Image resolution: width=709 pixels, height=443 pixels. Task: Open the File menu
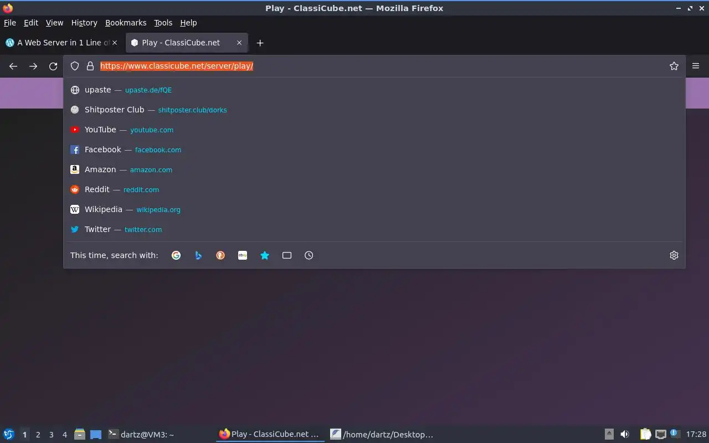pos(10,23)
